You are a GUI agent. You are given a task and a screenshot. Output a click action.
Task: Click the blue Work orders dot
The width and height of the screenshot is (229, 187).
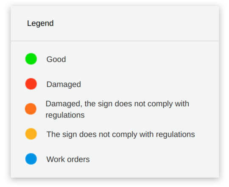31,159
